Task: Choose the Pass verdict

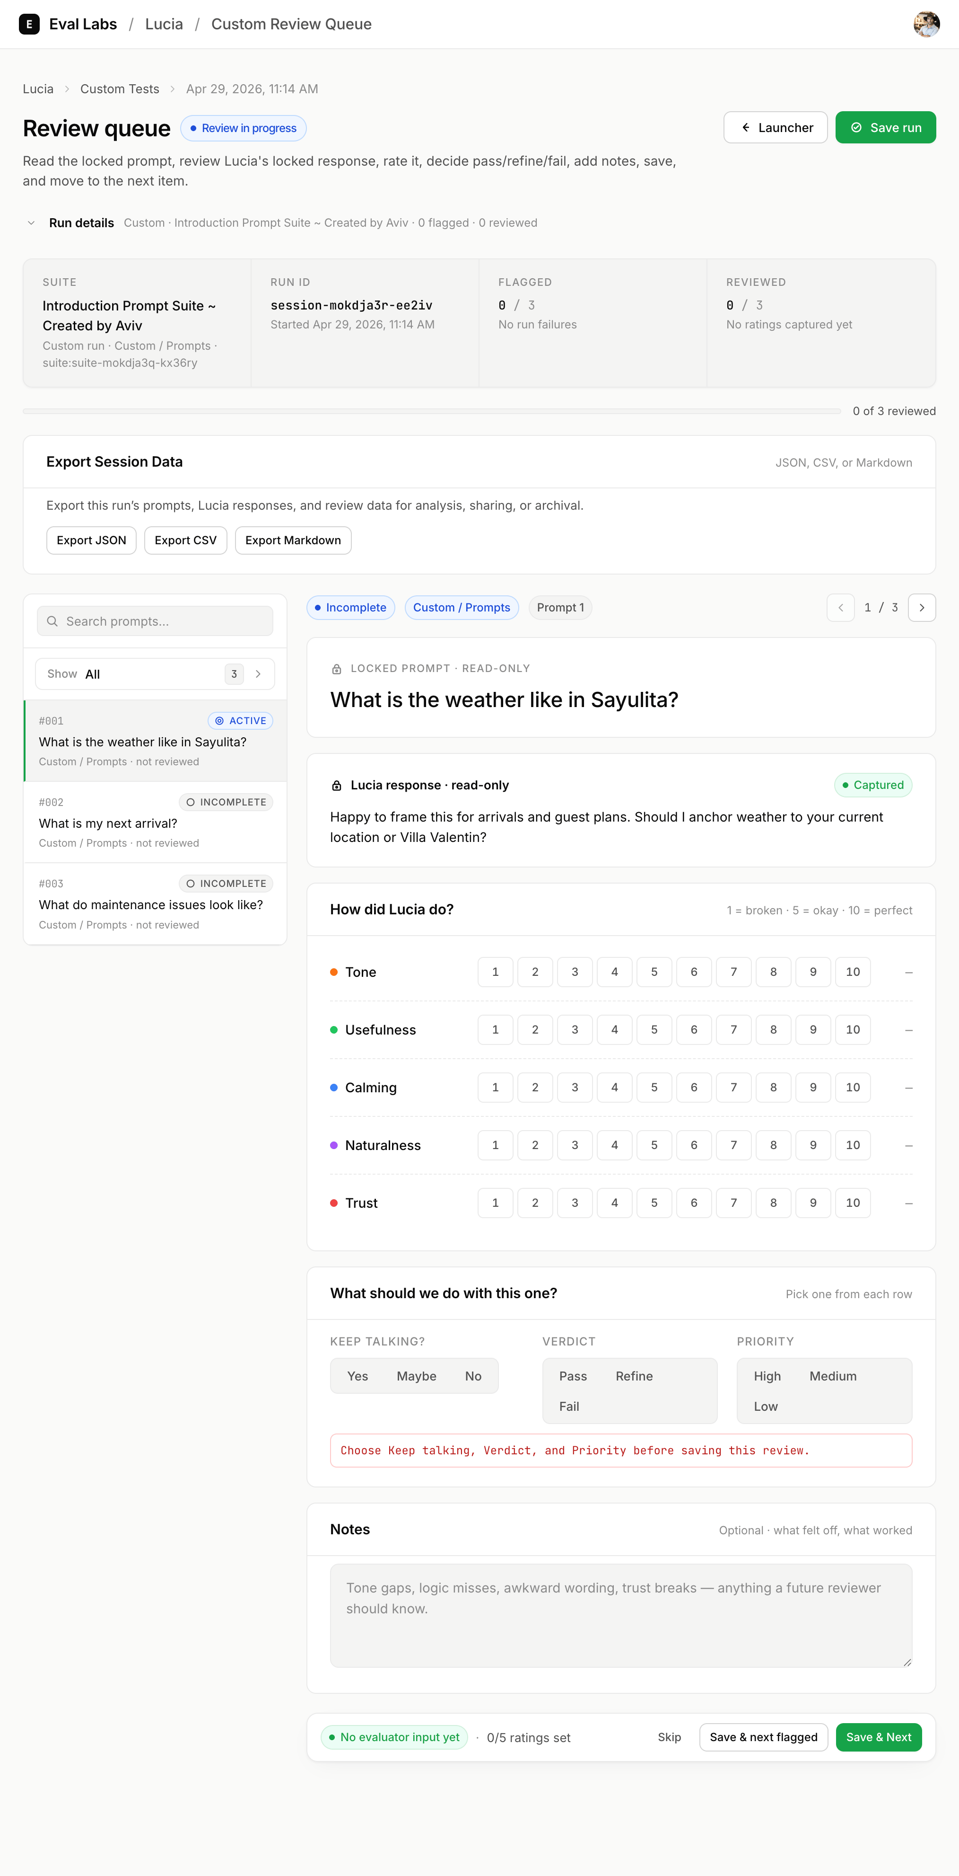Action: click(573, 1376)
